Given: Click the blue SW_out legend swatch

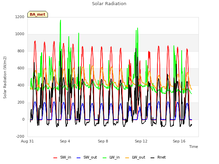Looking at the screenshot, I should 79,158.
